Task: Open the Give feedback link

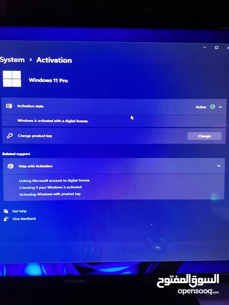Action: point(24,219)
